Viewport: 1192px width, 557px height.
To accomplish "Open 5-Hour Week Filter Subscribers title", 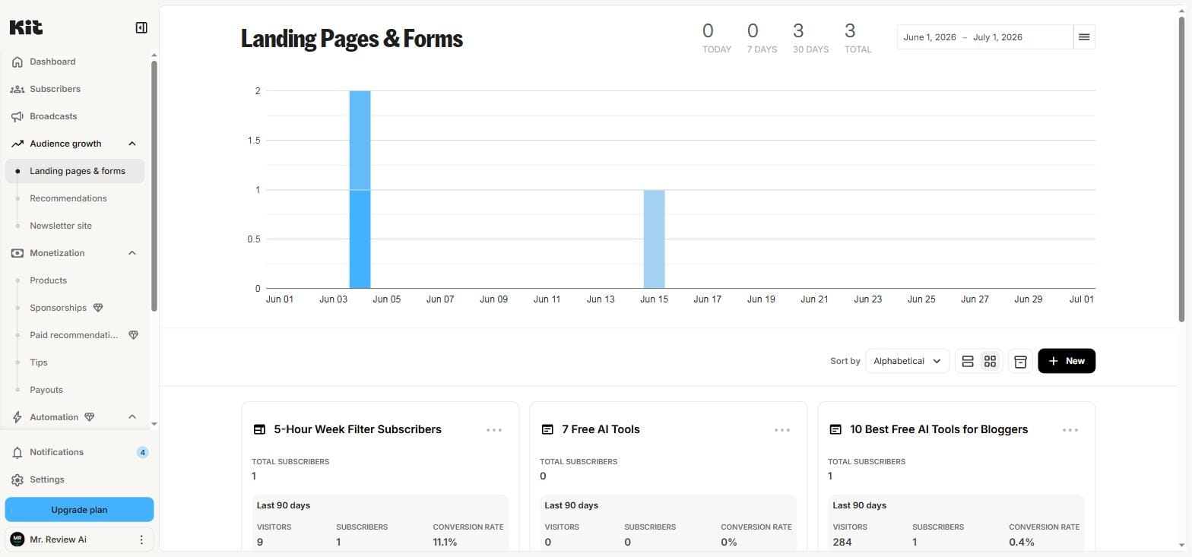I will (x=357, y=429).
